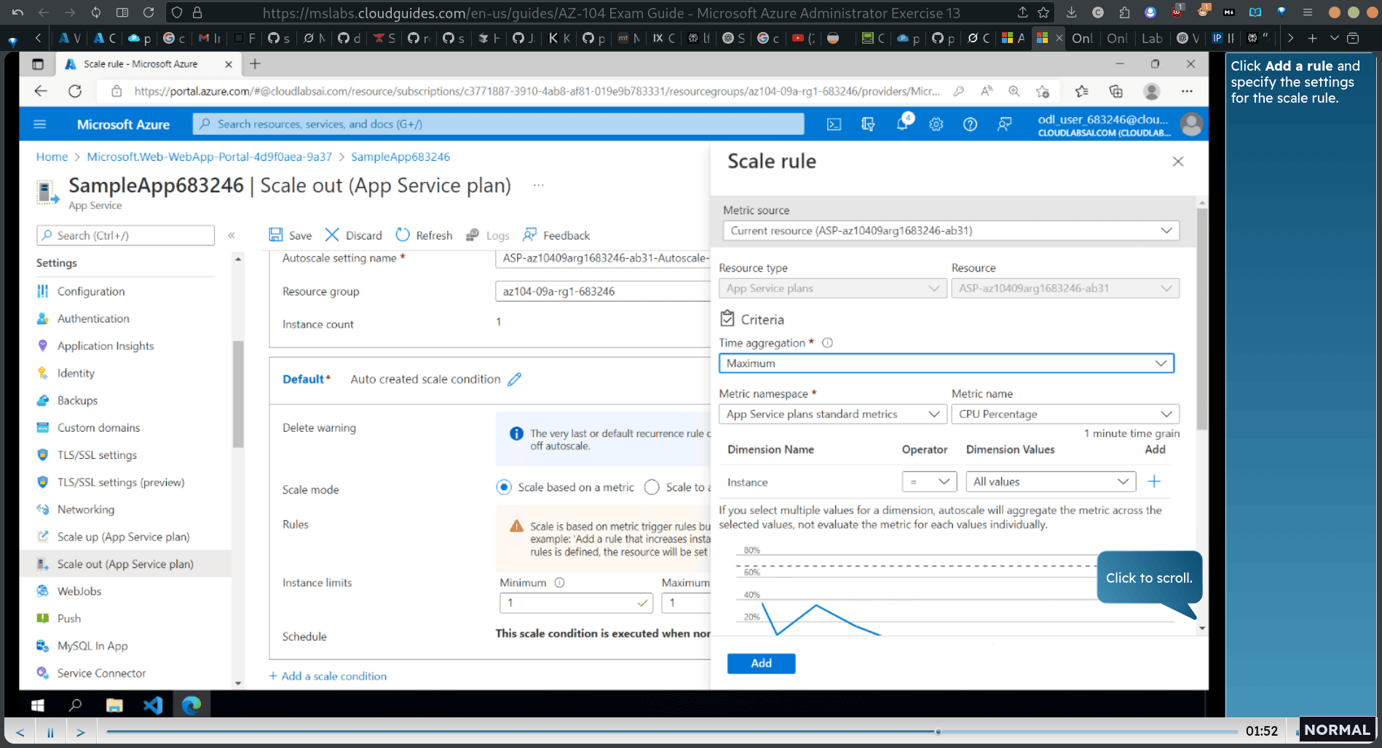
Task: Select Scale based on a metric radio
Action: 504,487
